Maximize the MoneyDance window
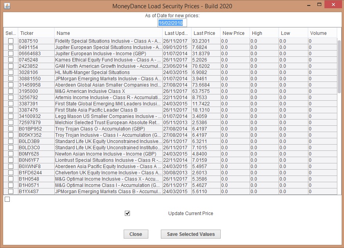 (319, 4)
